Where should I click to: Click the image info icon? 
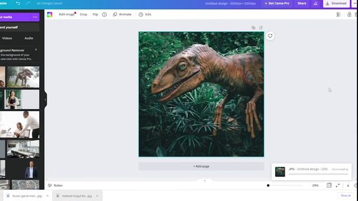tap(105, 15)
